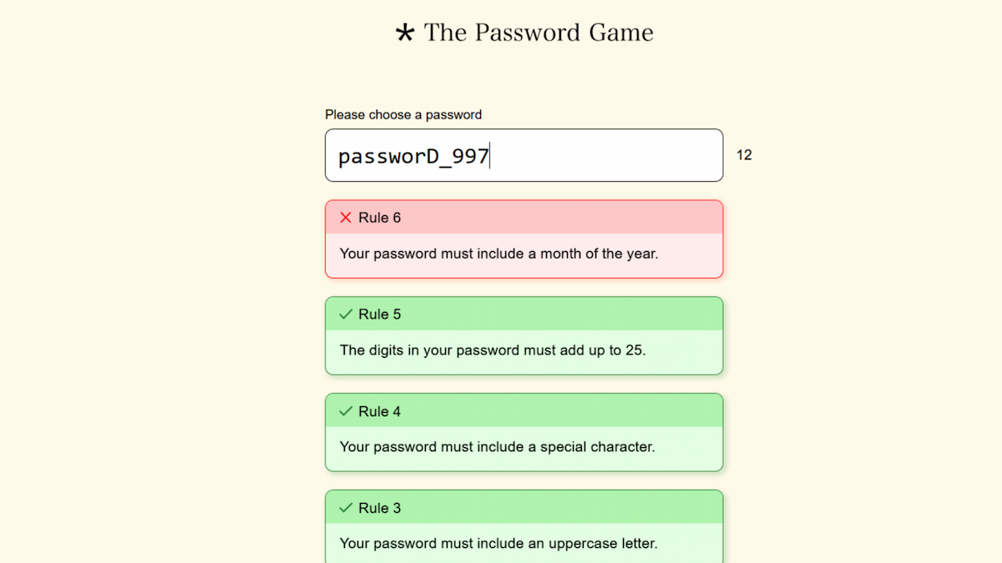The height and width of the screenshot is (563, 1002).
Task: Select the "Rule 6" header label
Action: click(x=380, y=218)
